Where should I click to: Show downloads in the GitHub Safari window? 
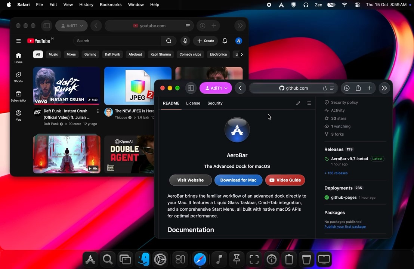(x=347, y=88)
